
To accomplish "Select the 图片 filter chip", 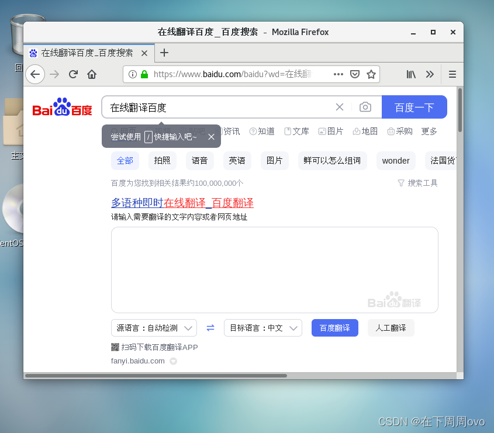I will 274,161.
